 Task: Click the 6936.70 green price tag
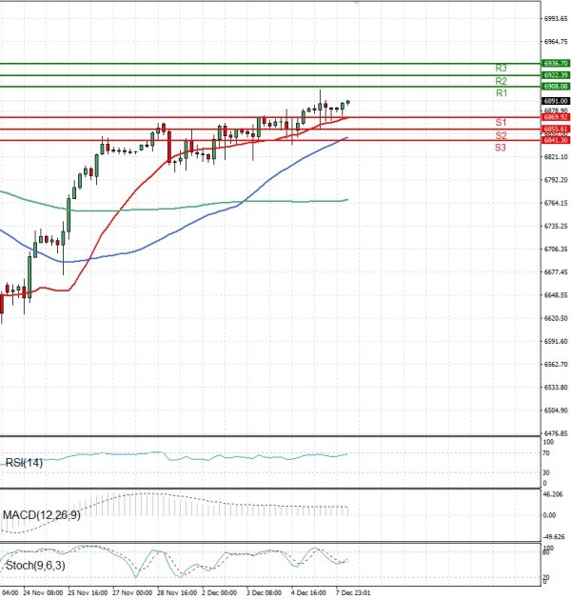(556, 63)
